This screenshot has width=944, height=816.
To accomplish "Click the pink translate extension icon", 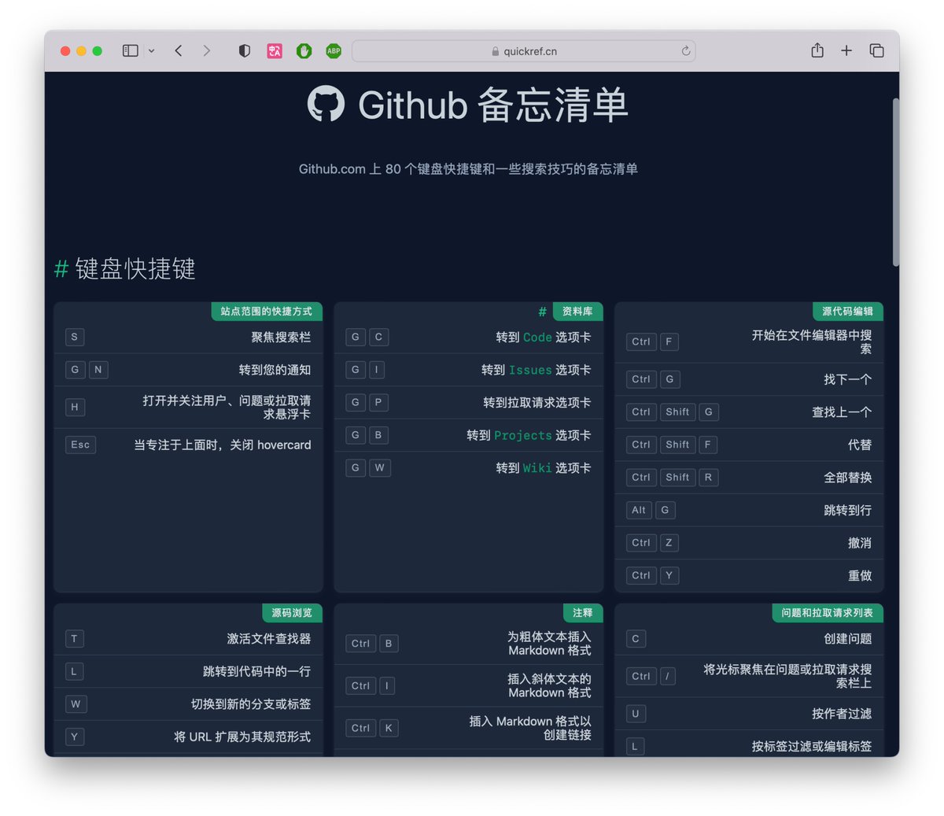I will click(275, 50).
